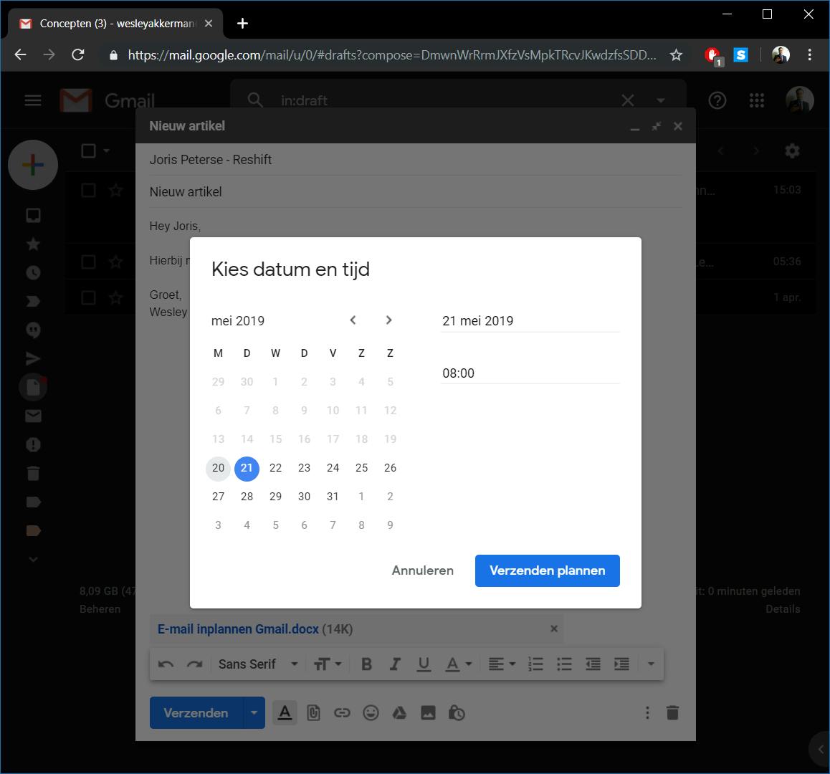Open the select all dropdown arrow
Screen dimensions: 830x774
click(x=106, y=151)
